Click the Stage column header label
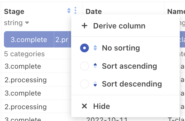 (14, 11)
